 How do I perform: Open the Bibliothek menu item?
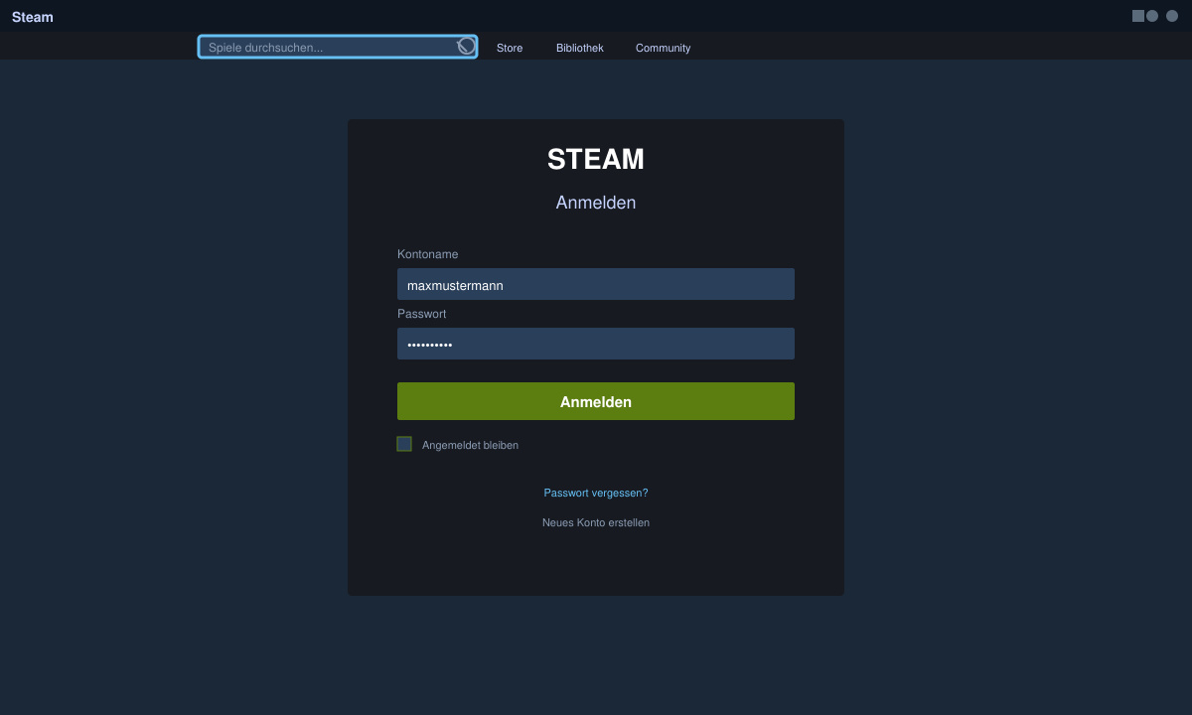tap(580, 48)
